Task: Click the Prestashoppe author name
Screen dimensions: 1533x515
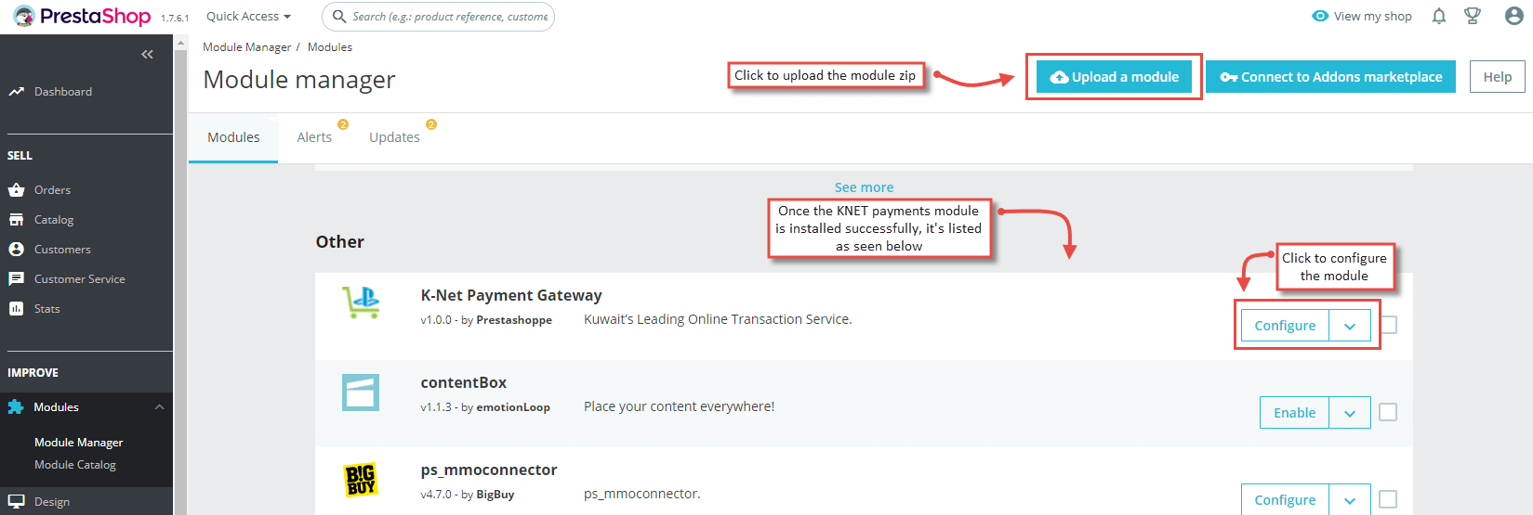Action: pyautogui.click(x=514, y=320)
